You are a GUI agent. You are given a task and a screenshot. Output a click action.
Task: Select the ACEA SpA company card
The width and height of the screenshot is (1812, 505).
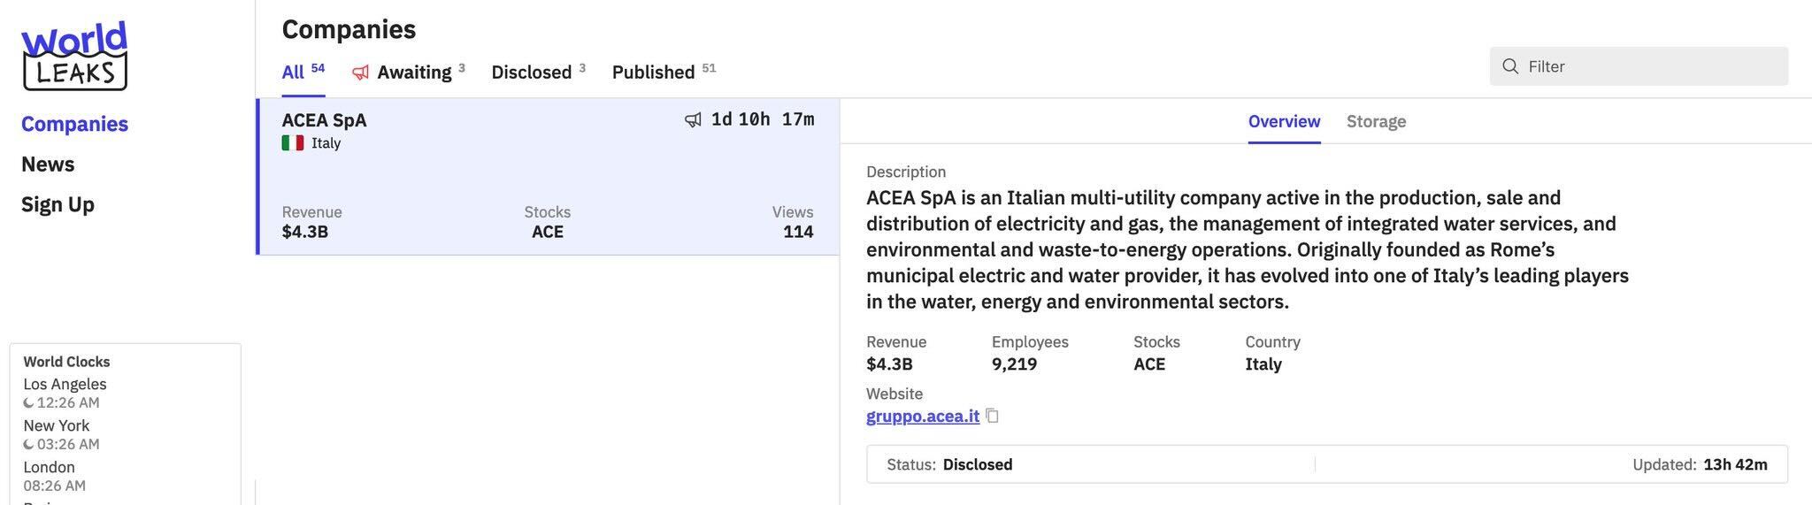(548, 176)
